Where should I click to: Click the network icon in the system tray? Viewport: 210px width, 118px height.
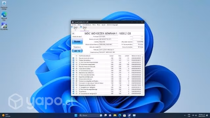193,115
